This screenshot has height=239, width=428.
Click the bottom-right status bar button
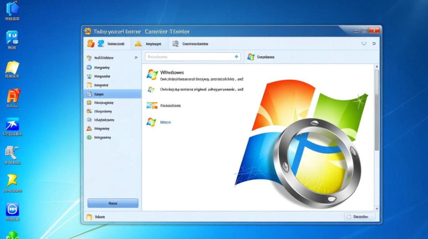pyautogui.click(x=360, y=217)
